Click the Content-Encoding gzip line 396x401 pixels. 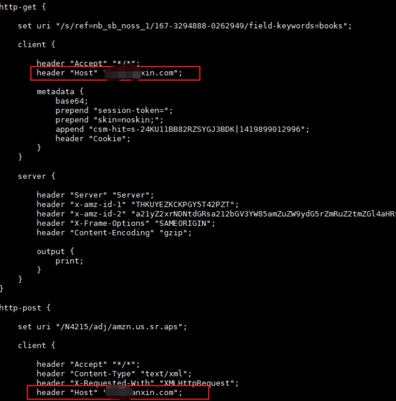click(114, 233)
